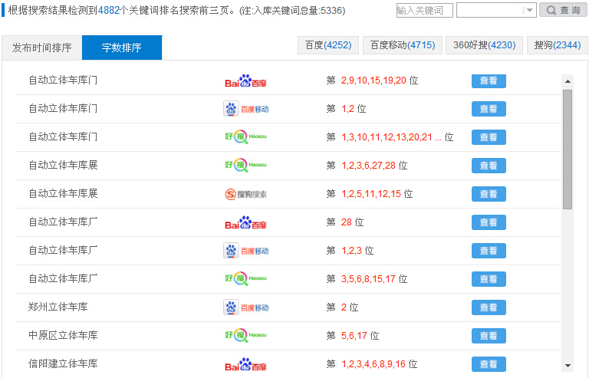Filter by 百度移动(4715) tab
The height and width of the screenshot is (378, 589).
pos(403,45)
